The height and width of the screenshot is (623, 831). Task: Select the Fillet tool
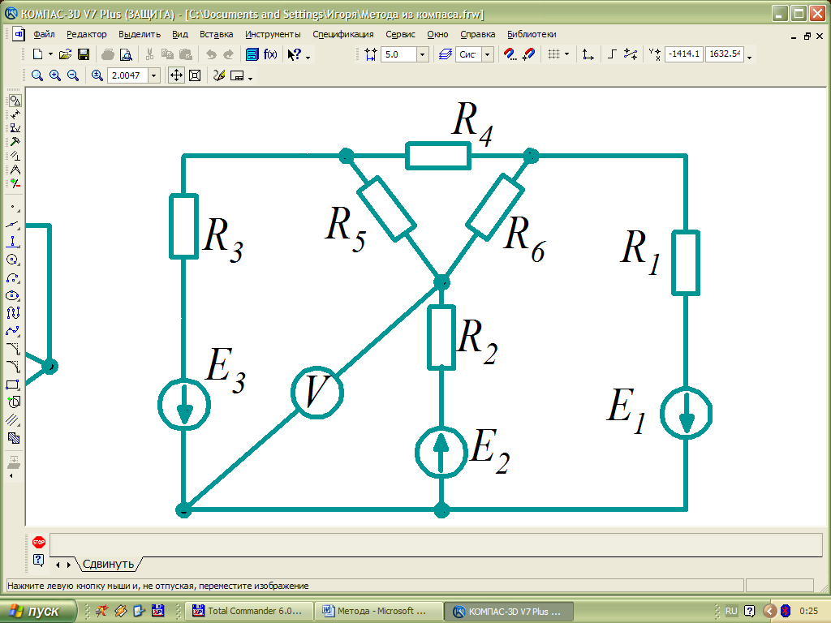tap(13, 367)
